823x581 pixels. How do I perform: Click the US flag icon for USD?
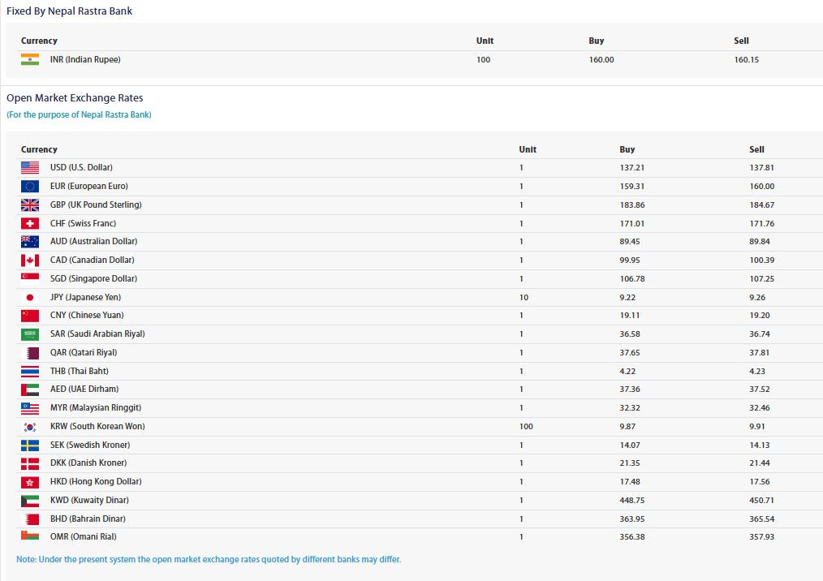30,167
